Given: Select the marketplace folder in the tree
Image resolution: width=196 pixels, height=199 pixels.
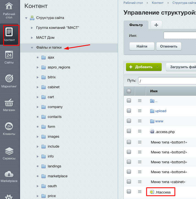Looking at the screenshot, I should point(58,176).
